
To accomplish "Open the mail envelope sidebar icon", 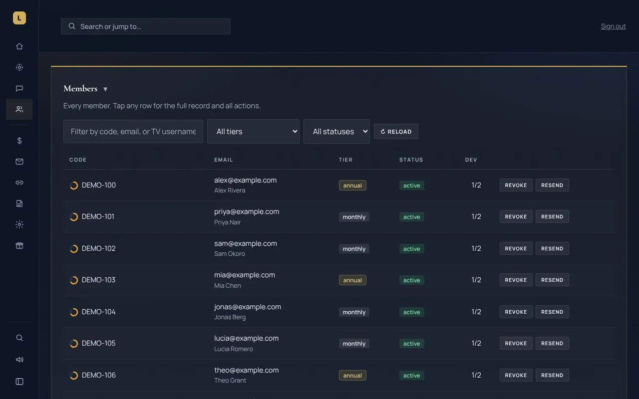I will coord(19,162).
